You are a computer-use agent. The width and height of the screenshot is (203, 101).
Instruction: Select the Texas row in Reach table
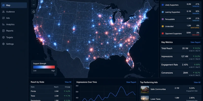click(51, 96)
